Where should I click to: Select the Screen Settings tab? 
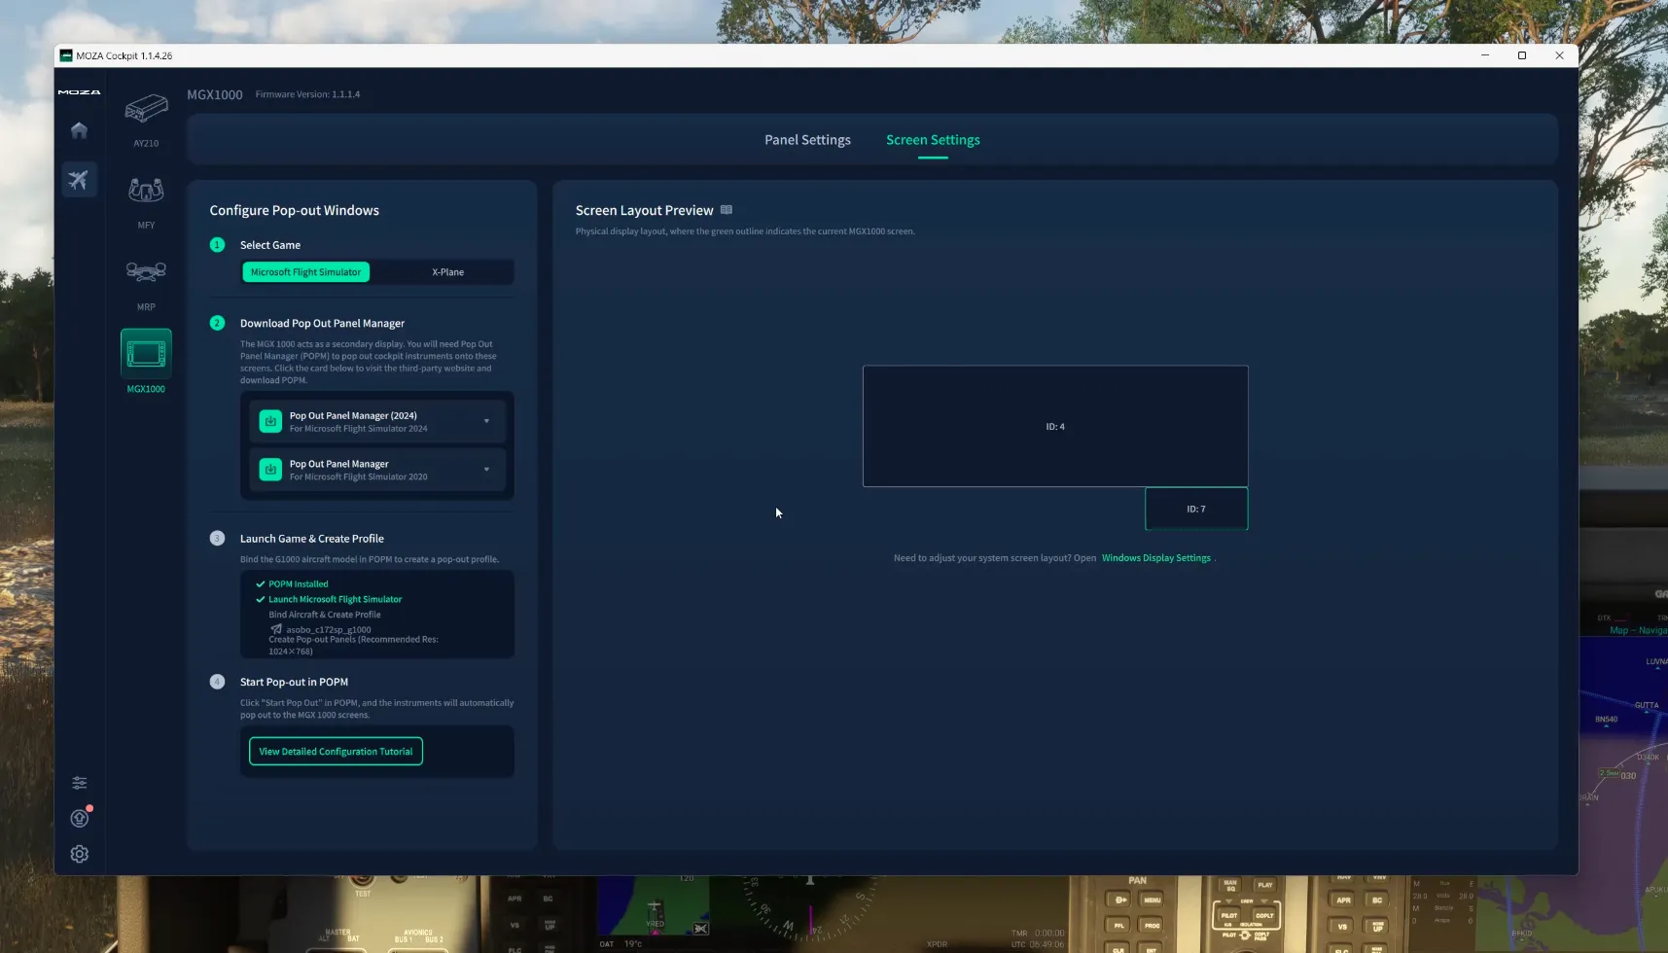[933, 140]
